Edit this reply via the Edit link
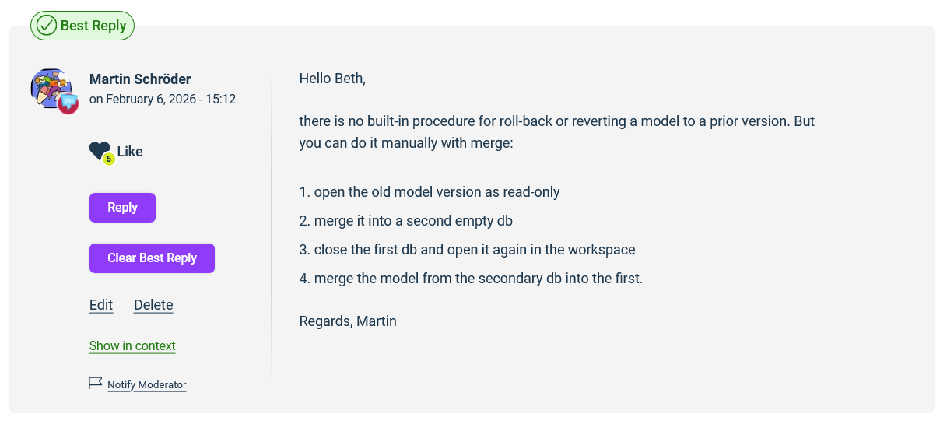This screenshot has height=424, width=947. coord(101,305)
